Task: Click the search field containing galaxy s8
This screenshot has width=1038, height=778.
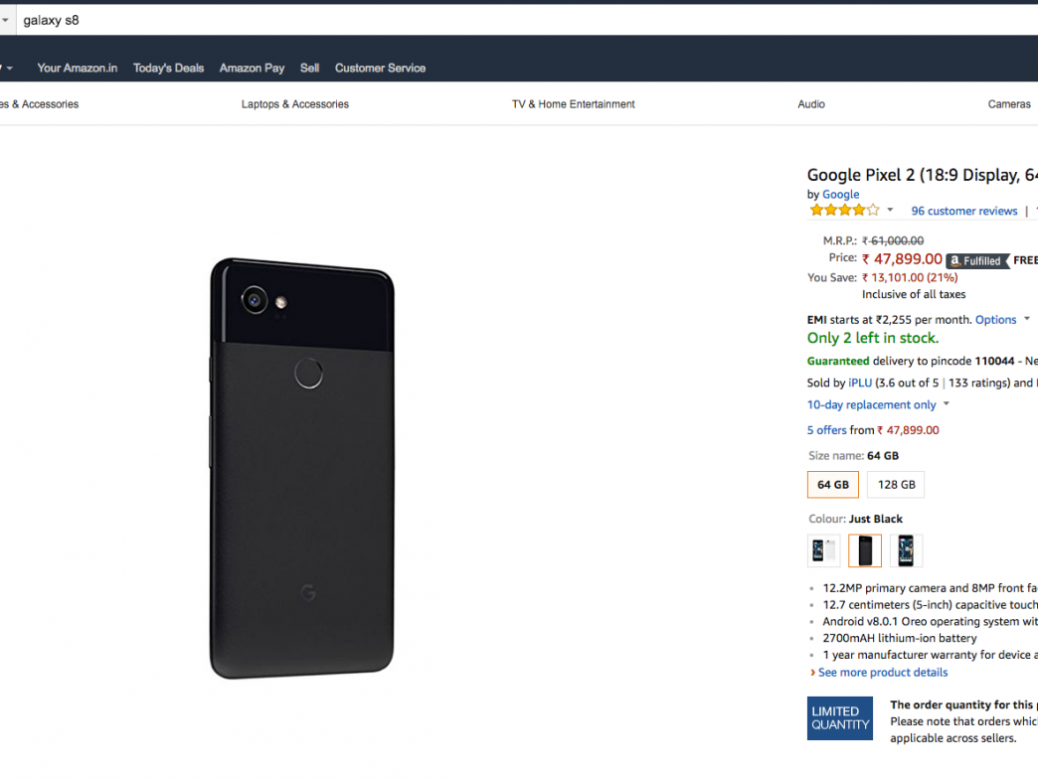Action: (497, 20)
